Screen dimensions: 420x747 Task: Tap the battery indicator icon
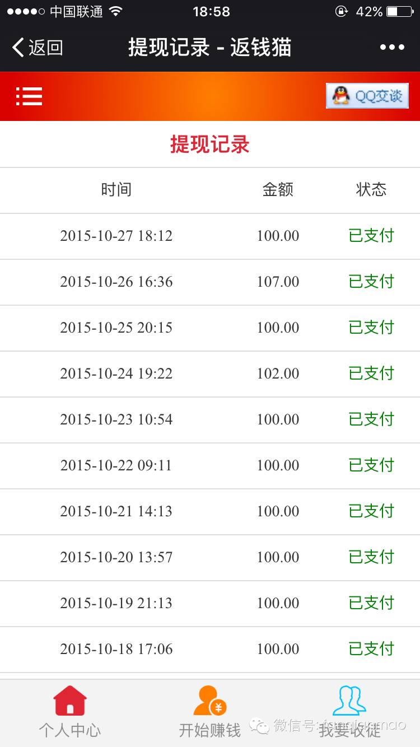pos(399,11)
